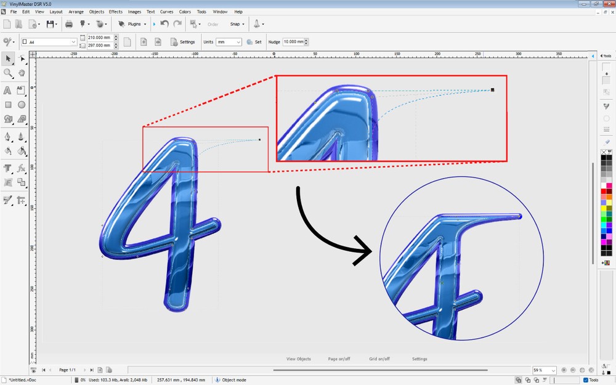This screenshot has height=385, width=616.
Task: Click inside the Nudge value field
Action: [x=294, y=42]
